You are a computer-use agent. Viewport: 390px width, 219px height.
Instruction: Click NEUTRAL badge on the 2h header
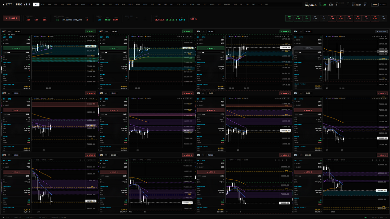point(382,31)
